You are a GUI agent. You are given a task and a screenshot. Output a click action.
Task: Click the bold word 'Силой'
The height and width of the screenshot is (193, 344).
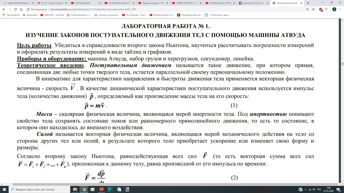[x=45, y=134]
